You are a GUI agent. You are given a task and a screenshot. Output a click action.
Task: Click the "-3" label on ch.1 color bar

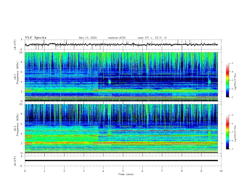click(232, 63)
